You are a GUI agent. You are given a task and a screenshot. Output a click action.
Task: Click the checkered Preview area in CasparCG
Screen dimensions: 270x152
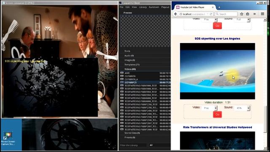pyautogui.click(x=145, y=31)
